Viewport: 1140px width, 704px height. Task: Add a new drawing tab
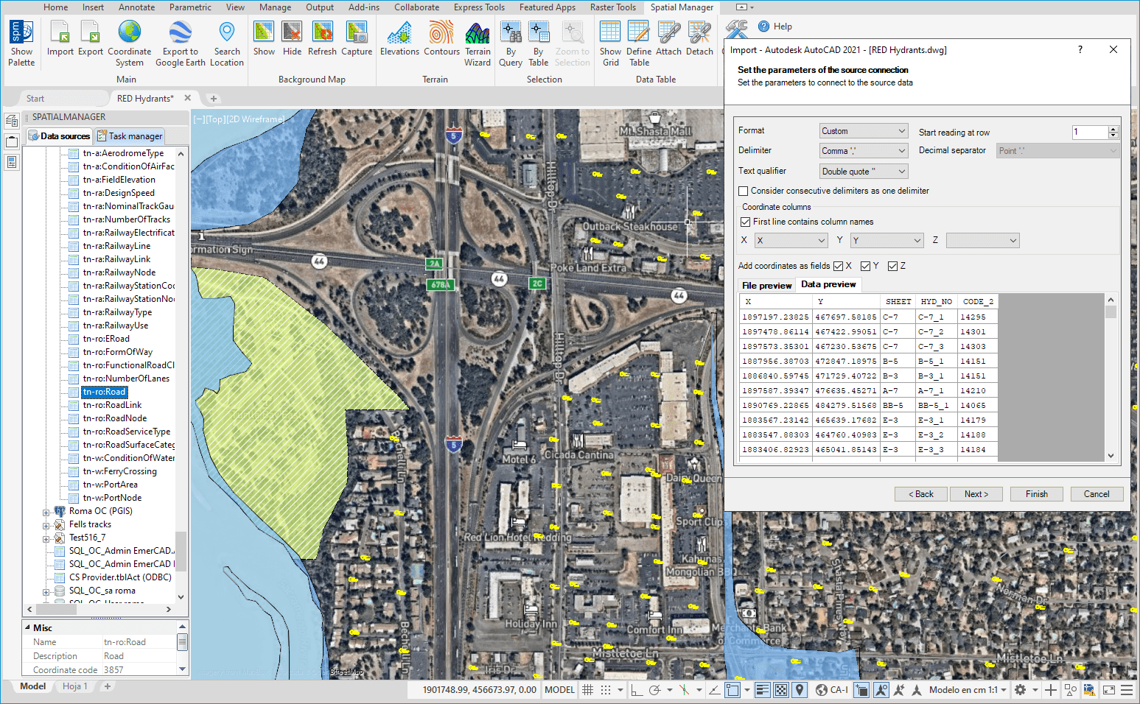(x=214, y=99)
